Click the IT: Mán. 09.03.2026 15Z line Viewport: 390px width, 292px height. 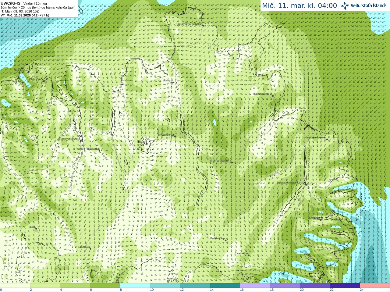(20, 11)
